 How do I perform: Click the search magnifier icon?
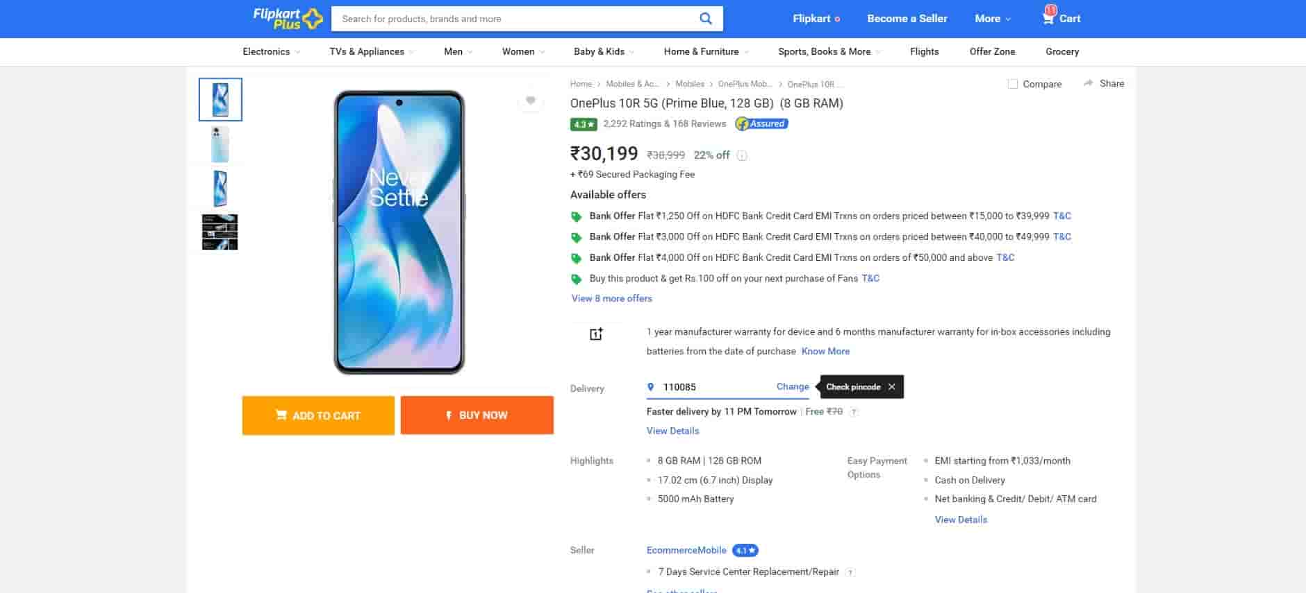coord(705,19)
